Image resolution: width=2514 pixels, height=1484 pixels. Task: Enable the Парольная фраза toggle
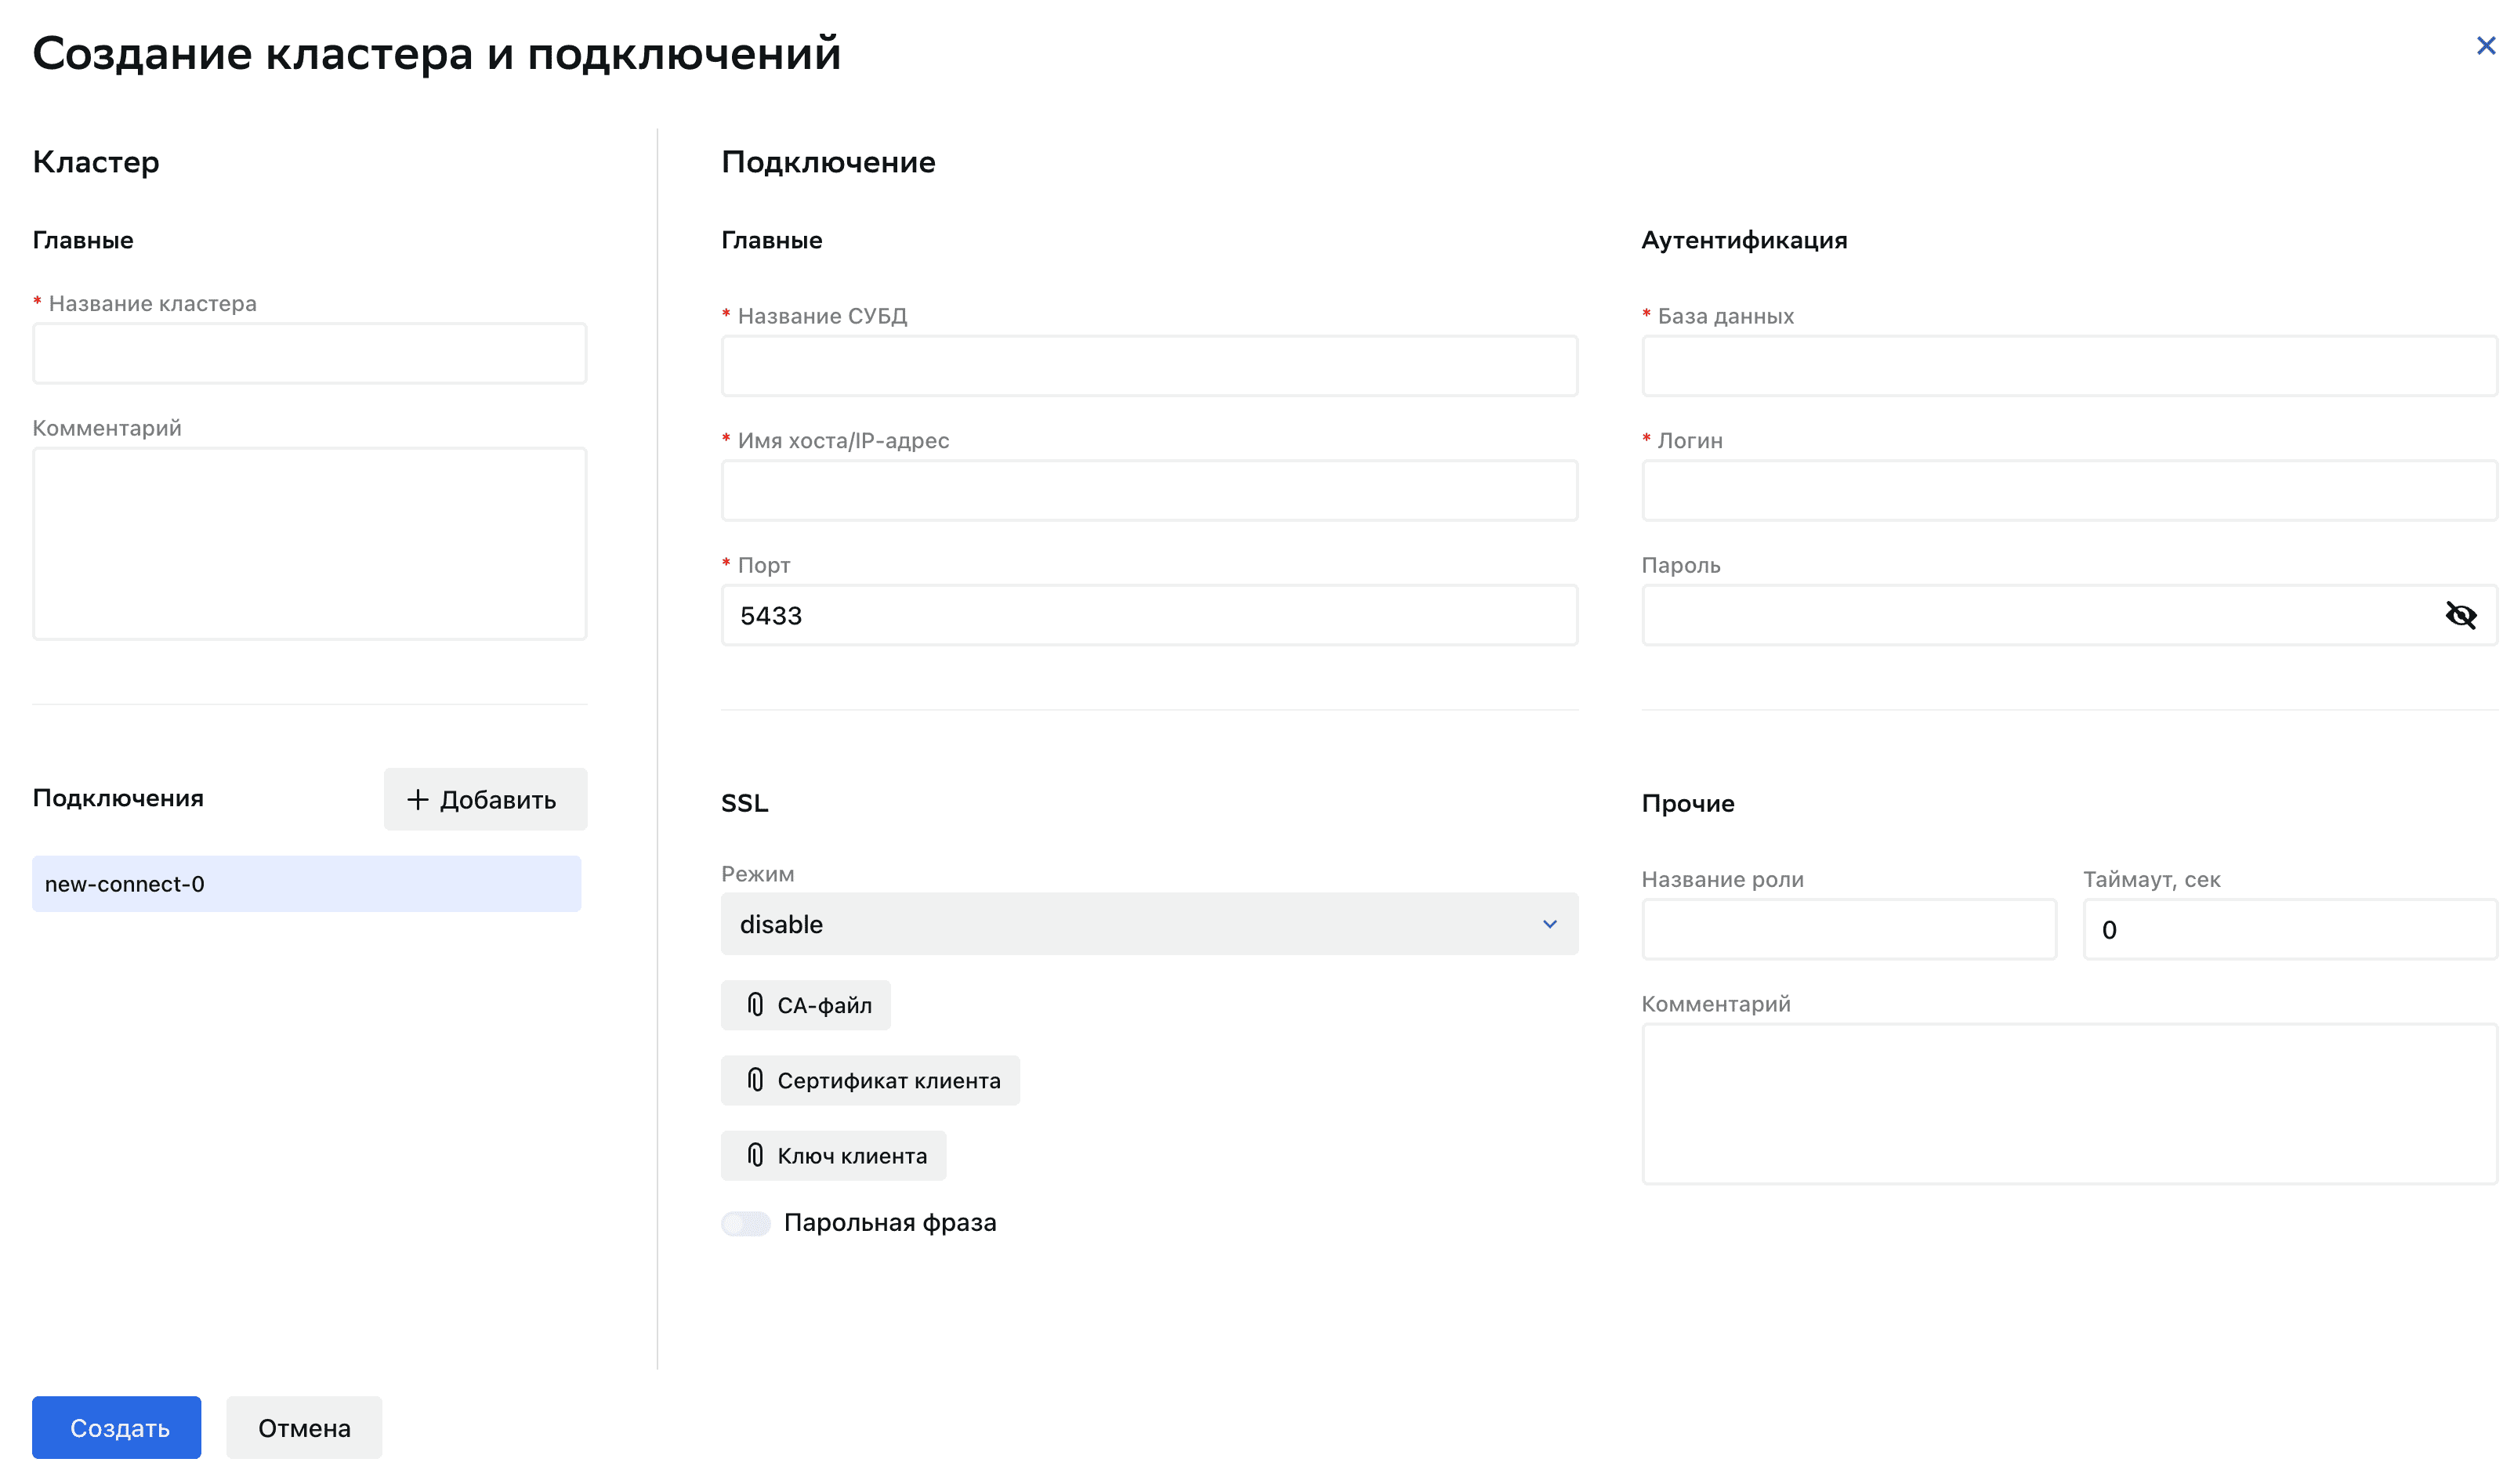point(745,1222)
